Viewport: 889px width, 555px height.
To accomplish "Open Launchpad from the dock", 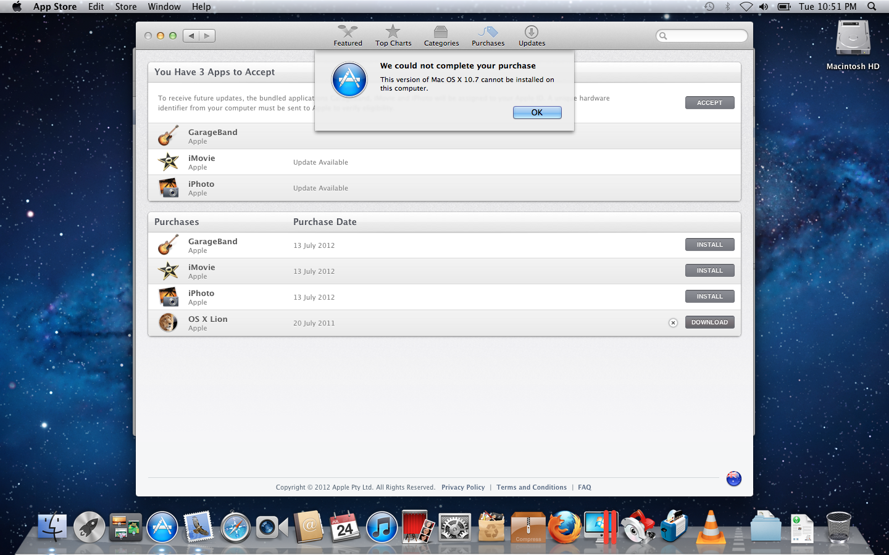I will click(x=90, y=528).
